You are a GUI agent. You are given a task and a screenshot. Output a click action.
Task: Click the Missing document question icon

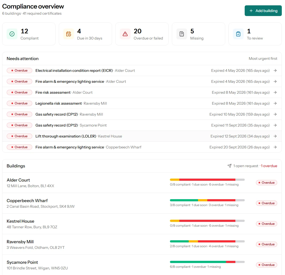pos(181,34)
